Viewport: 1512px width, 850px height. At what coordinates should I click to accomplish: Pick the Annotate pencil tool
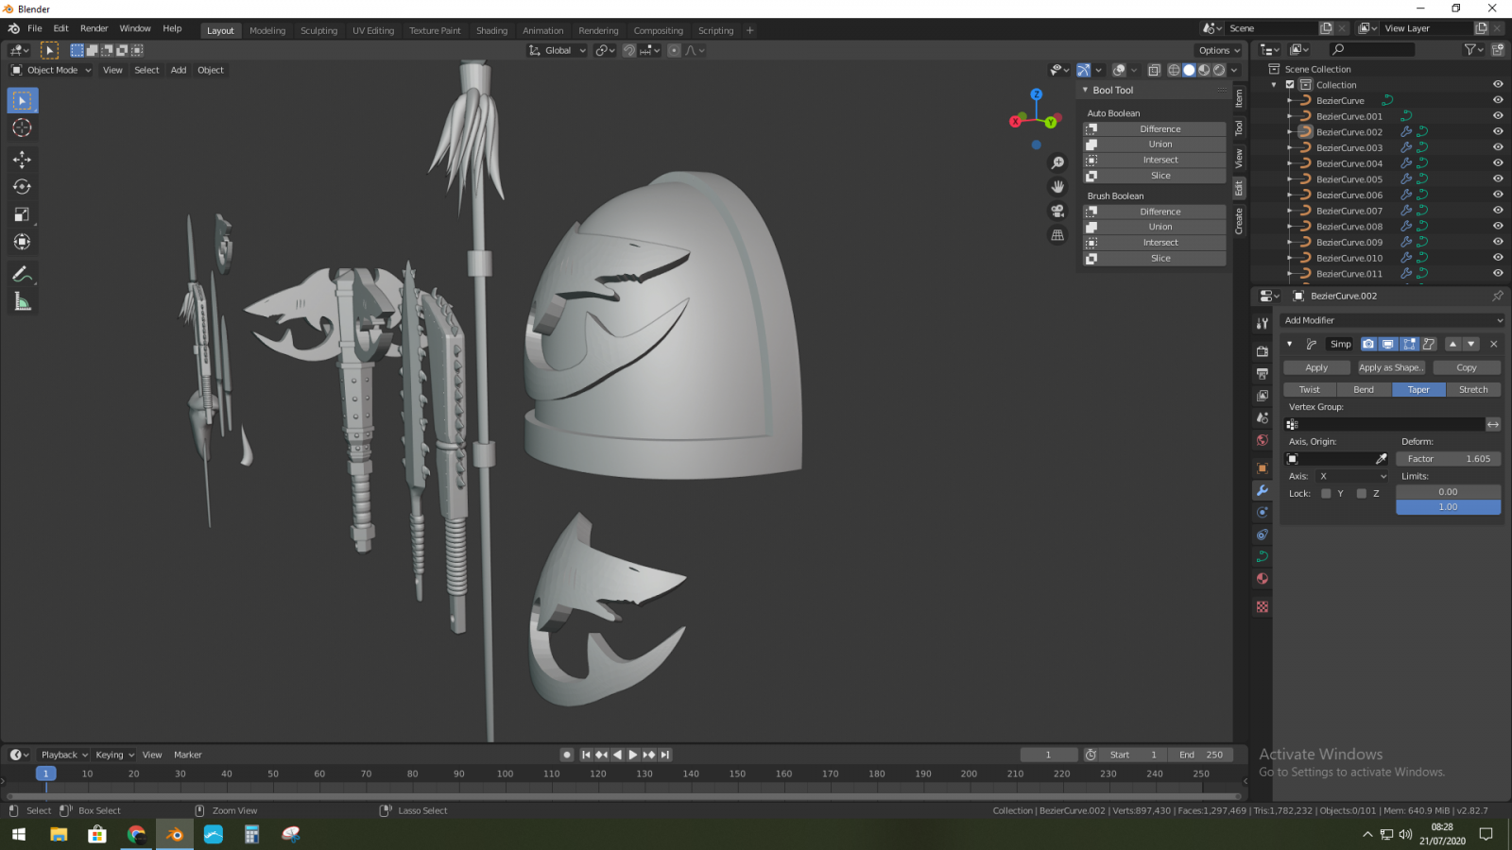coord(22,274)
